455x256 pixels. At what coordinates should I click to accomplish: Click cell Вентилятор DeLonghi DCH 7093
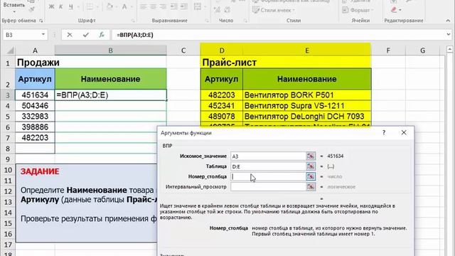(307, 117)
